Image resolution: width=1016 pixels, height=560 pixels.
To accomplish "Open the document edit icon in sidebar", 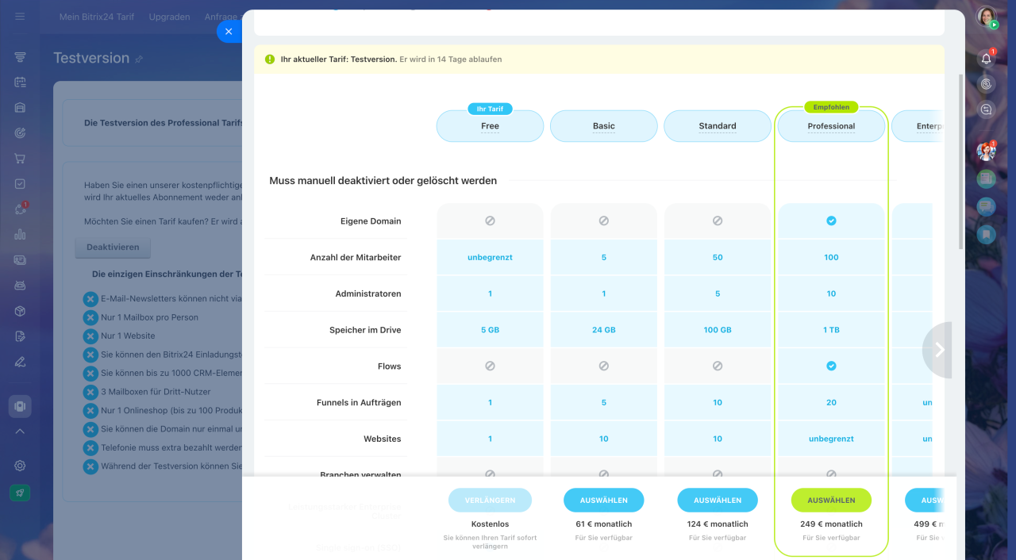I will [x=20, y=336].
